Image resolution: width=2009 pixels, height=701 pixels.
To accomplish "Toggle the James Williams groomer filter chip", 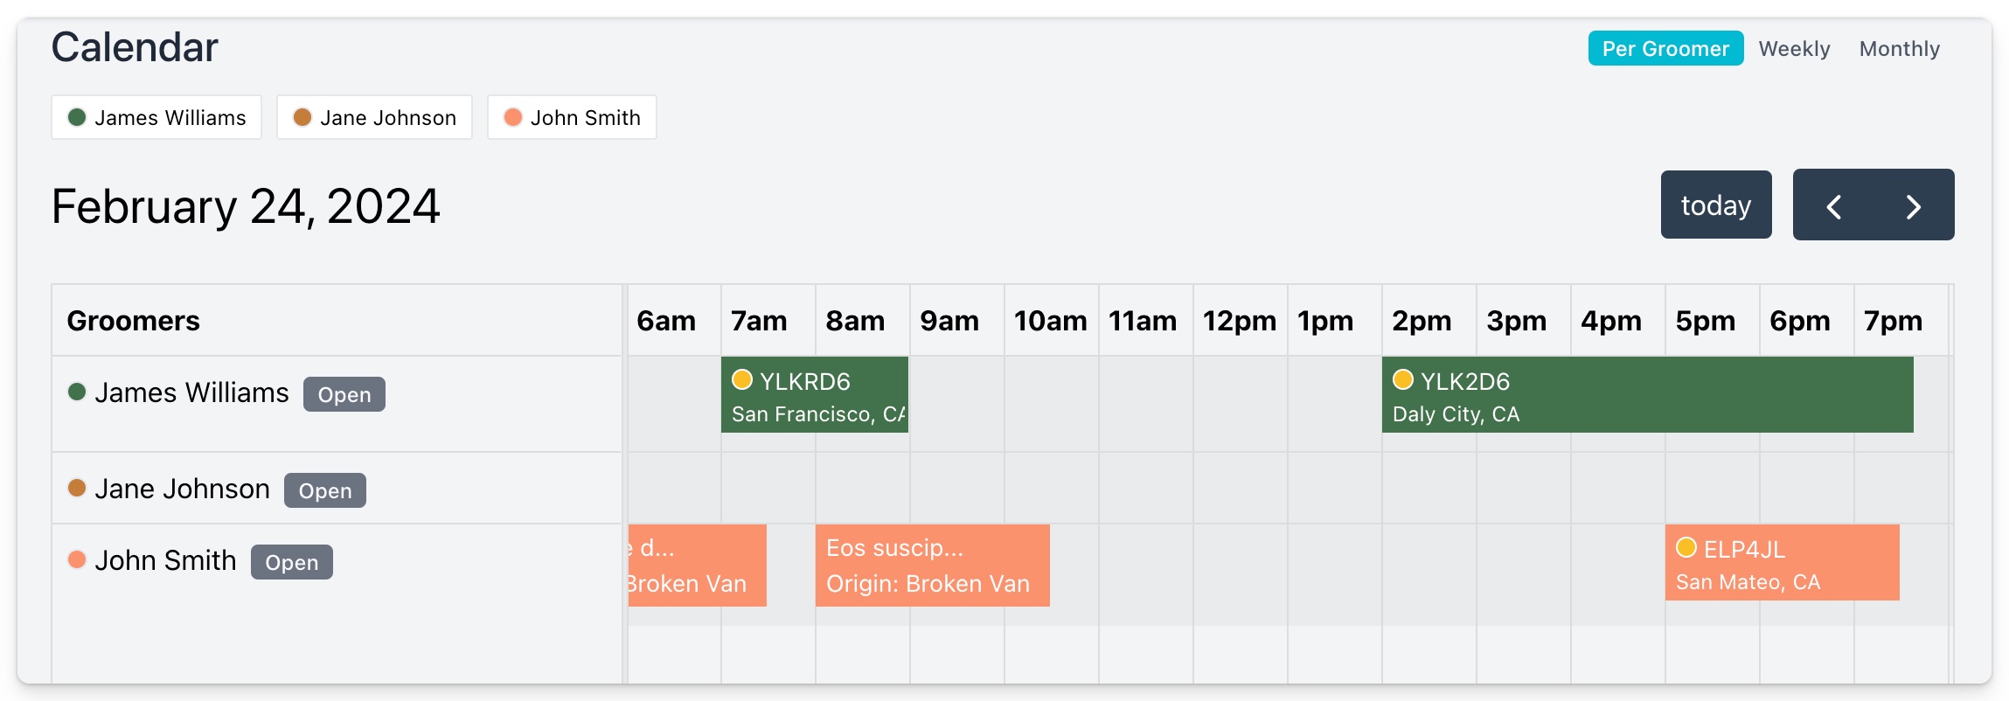I will coord(156,117).
